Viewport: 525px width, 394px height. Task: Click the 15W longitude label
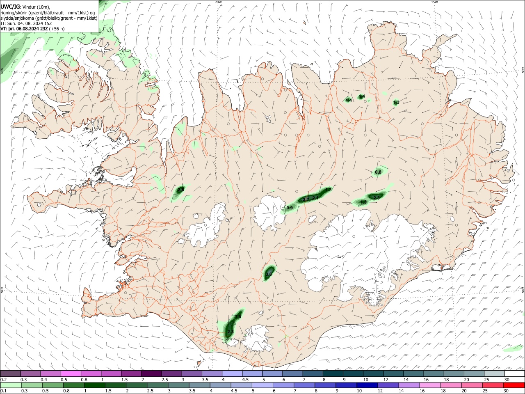point(434,2)
